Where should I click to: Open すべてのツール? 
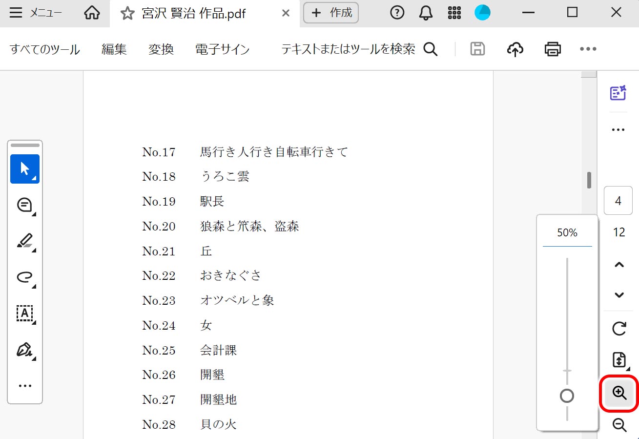point(44,49)
